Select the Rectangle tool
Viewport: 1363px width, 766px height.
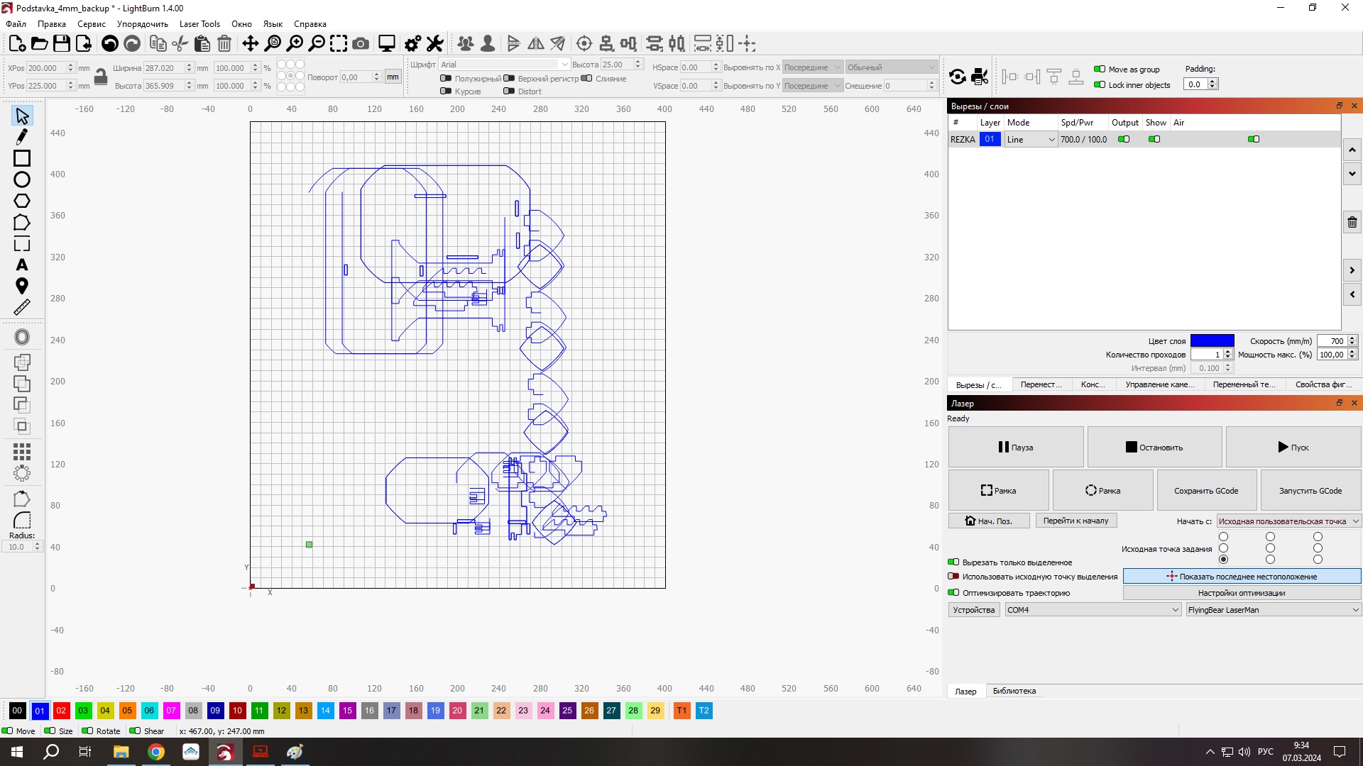tap(22, 158)
